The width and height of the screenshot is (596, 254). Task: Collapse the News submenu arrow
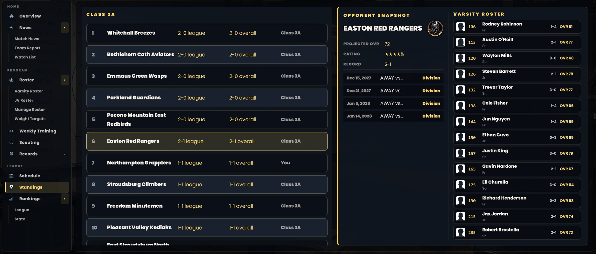(x=64, y=28)
